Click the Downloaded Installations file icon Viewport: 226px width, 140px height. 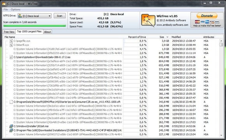tap(11, 130)
